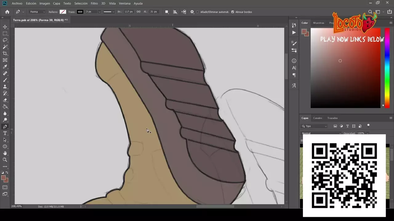Open the Forma tool mode dropdown
Image resolution: width=394 pixels, height=221 pixels.
point(37,12)
